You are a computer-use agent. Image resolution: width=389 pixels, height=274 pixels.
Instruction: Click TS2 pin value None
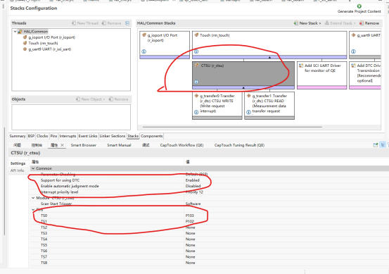pos(191,228)
